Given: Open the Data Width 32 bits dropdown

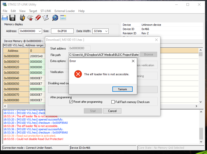Looking at the screenshot, I should click(106, 31).
